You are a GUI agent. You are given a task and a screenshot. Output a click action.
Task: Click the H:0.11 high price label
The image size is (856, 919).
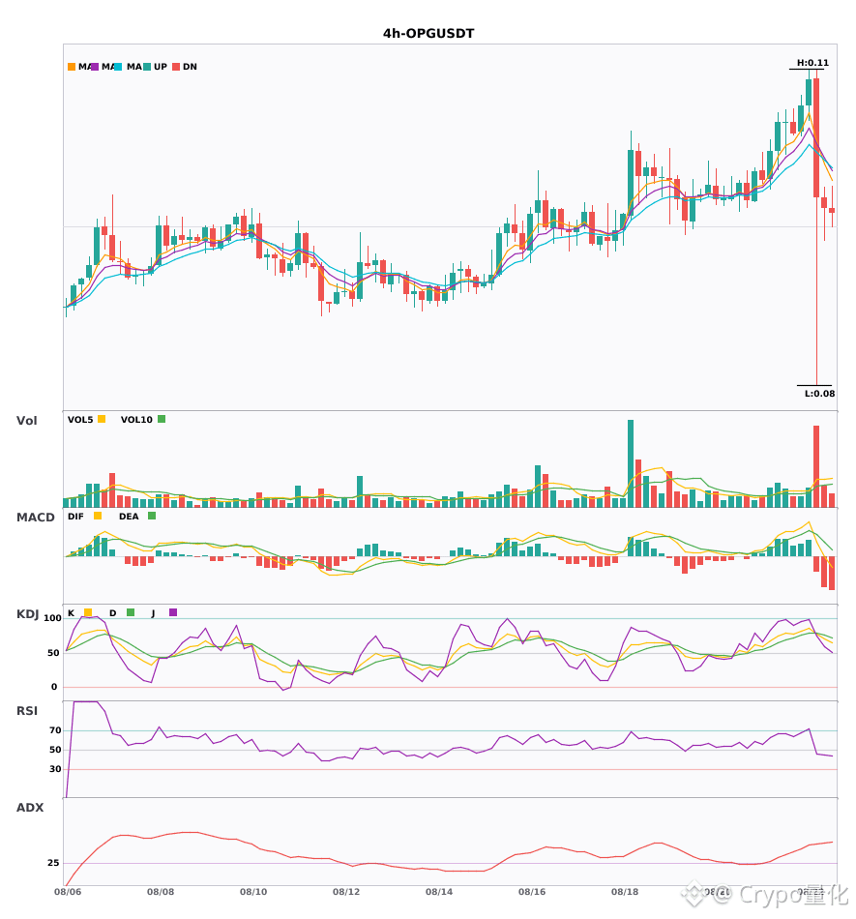[812, 63]
